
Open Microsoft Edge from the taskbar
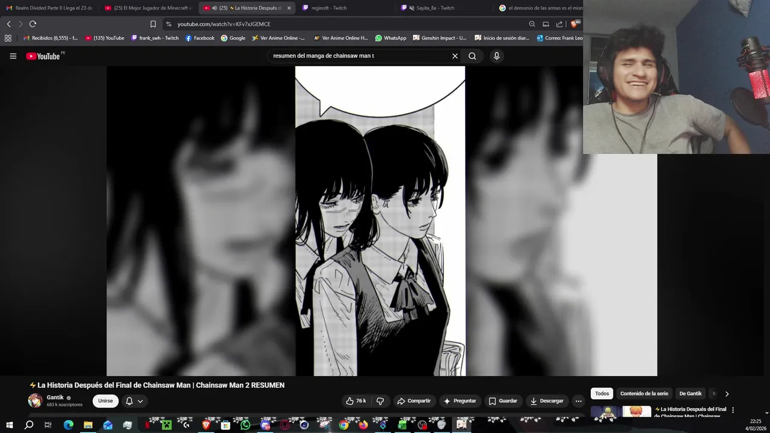(69, 425)
